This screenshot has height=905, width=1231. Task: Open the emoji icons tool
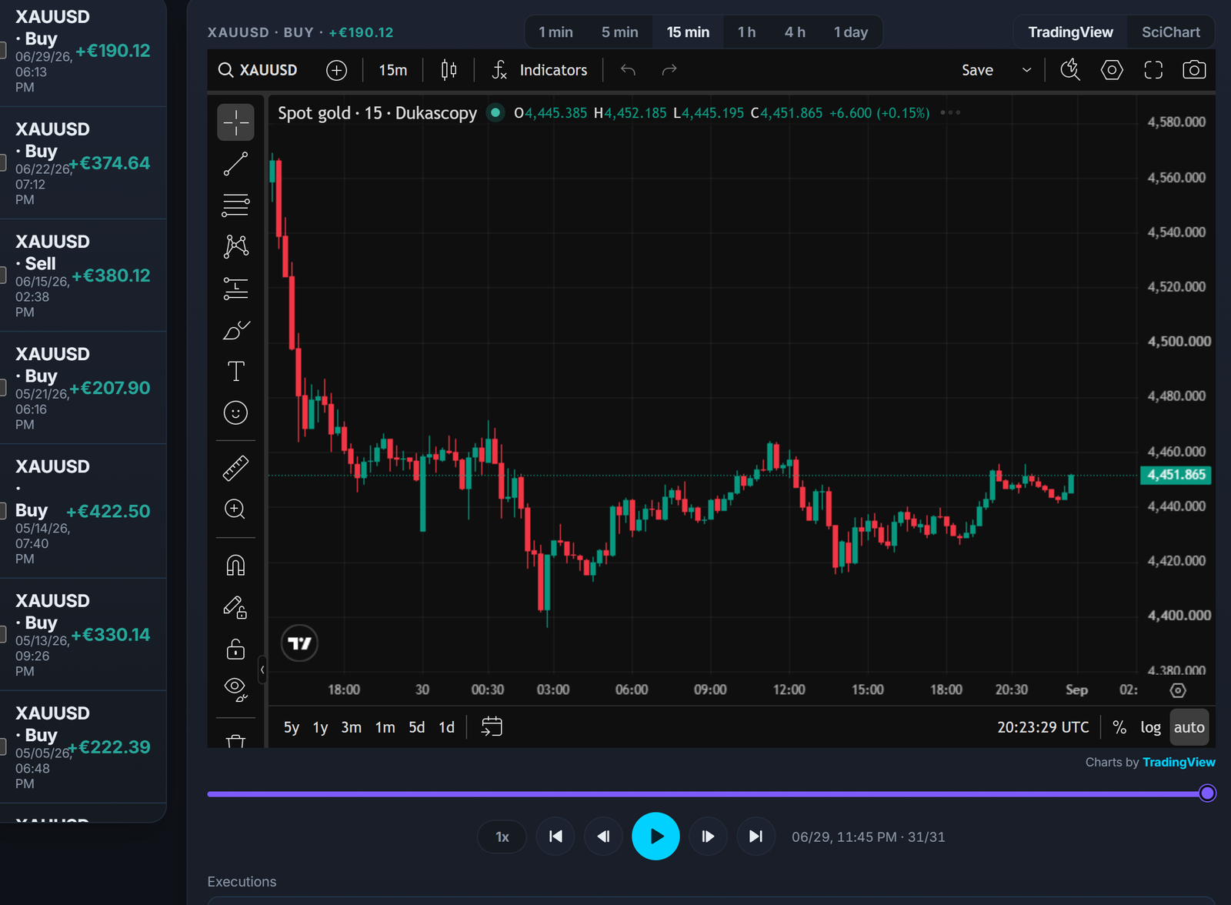(235, 413)
